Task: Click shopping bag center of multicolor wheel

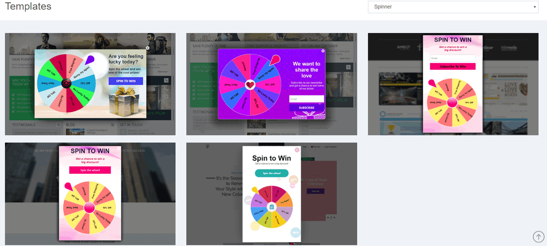Action: [x=272, y=207]
